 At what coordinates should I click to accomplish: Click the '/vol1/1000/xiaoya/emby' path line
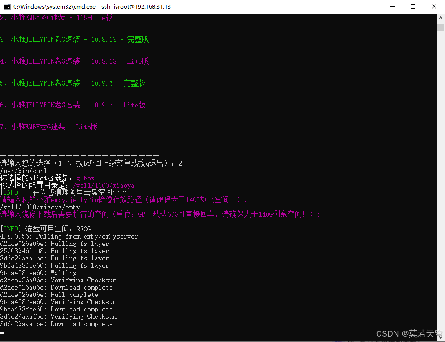40,207
